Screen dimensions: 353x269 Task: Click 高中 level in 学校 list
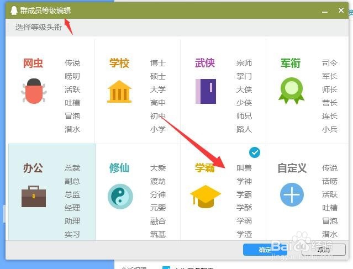pos(158,103)
